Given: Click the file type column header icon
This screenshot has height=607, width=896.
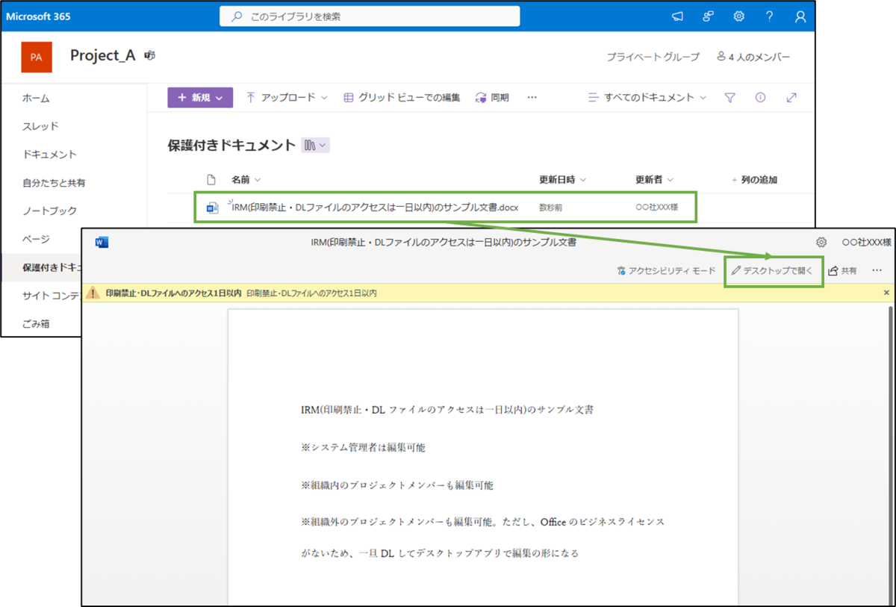Looking at the screenshot, I should click(x=211, y=180).
